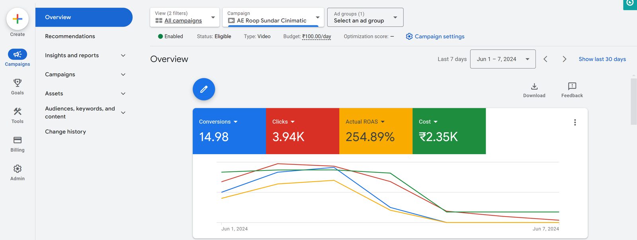Open the Jun 1 – 7, 2024 date picker

(503, 59)
